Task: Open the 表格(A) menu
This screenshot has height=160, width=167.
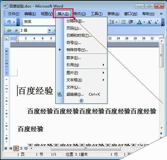Action: 113,14
